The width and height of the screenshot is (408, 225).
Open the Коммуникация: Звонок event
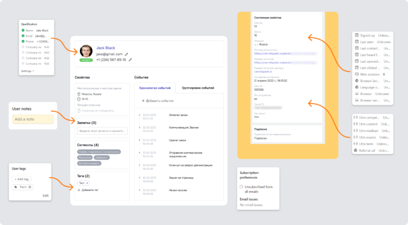click(184, 128)
